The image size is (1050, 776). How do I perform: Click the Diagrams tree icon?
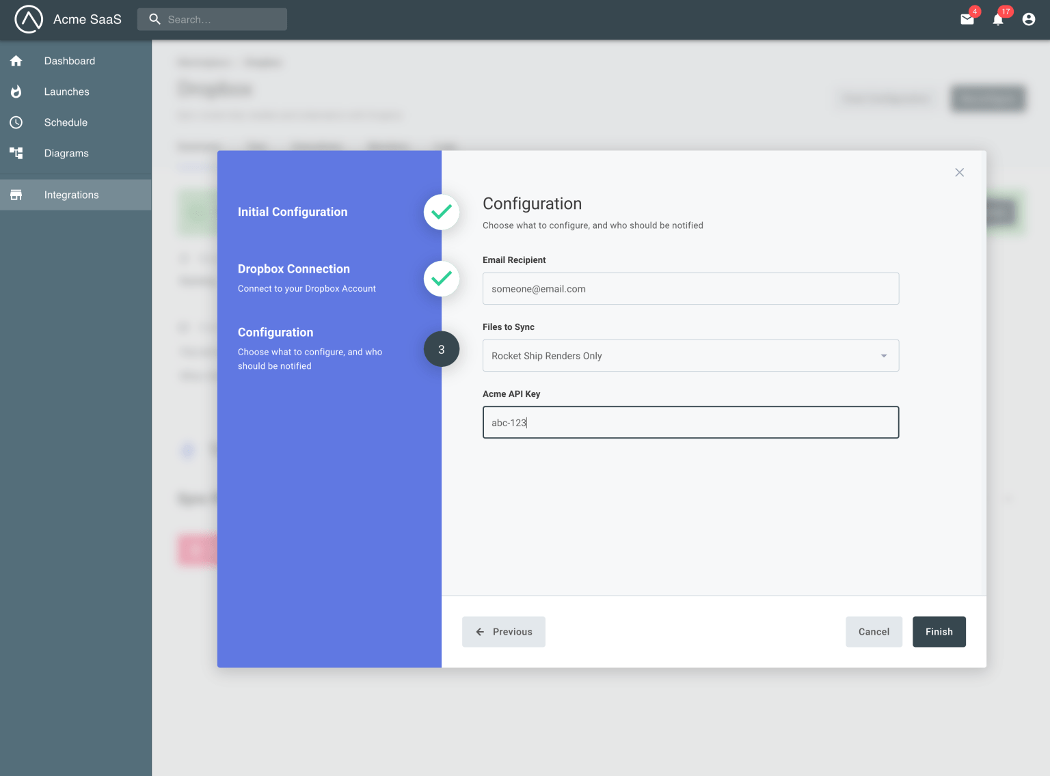(x=16, y=153)
